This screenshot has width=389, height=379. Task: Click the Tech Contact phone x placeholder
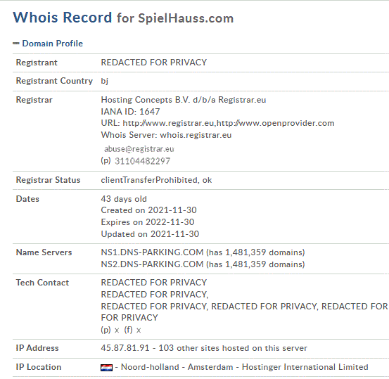[x=117, y=330]
